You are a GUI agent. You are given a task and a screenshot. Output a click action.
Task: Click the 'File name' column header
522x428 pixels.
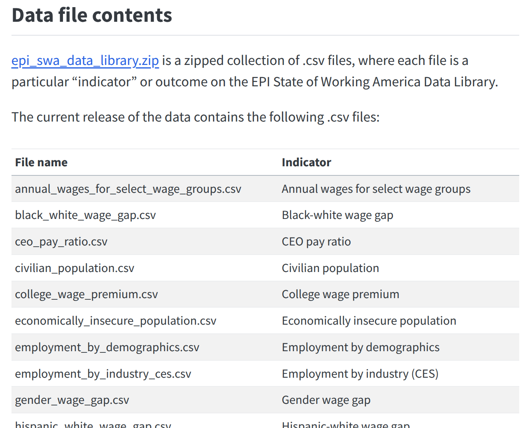pos(41,162)
